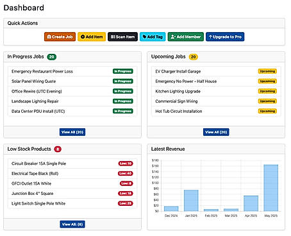
Task: Open View All (8) low stock products
Action: coord(72,224)
